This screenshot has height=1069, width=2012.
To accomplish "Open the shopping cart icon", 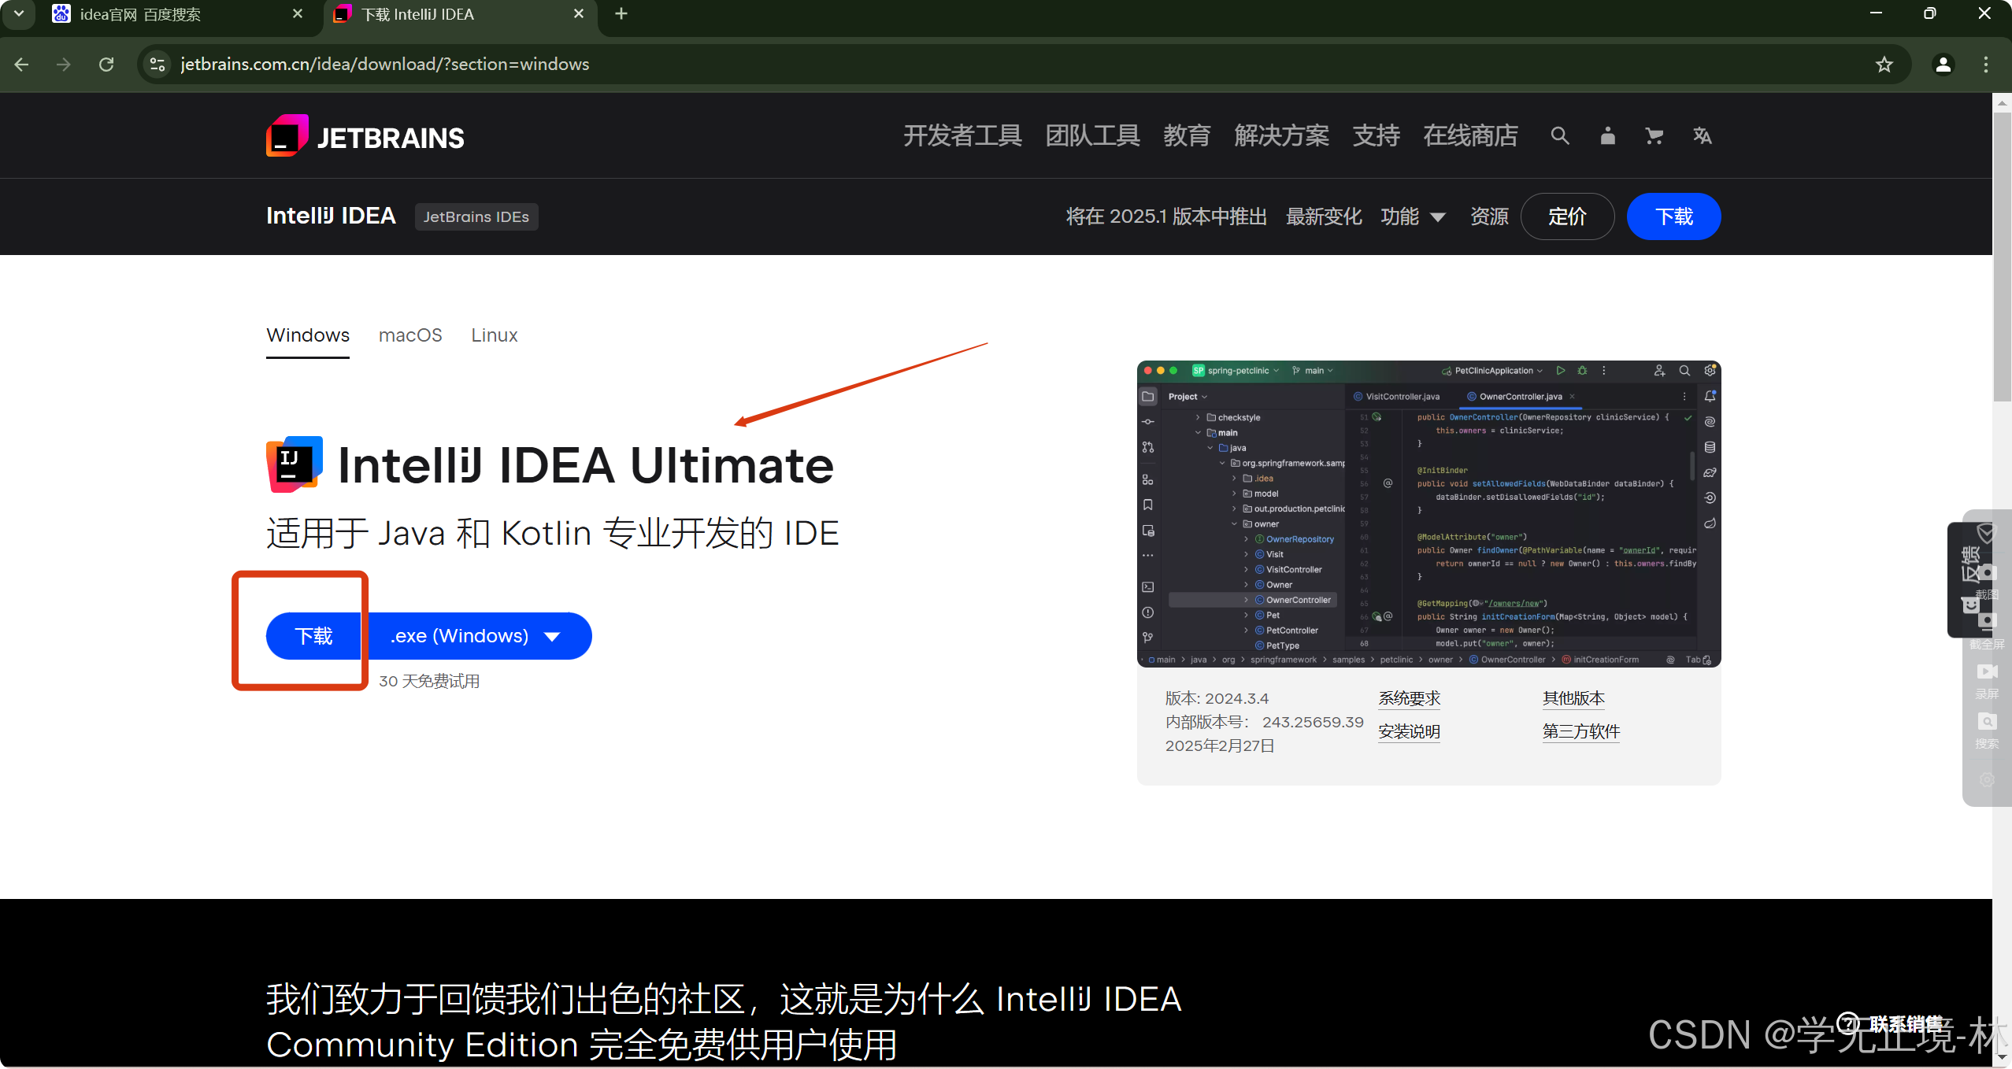I will click(x=1654, y=136).
